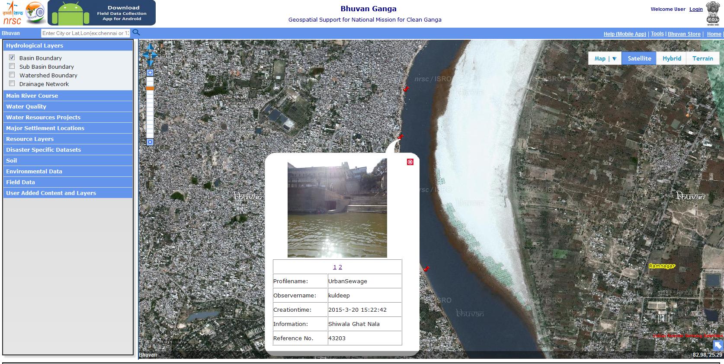Click the red pushpin above the popup
The image size is (724, 364).
tap(400, 136)
